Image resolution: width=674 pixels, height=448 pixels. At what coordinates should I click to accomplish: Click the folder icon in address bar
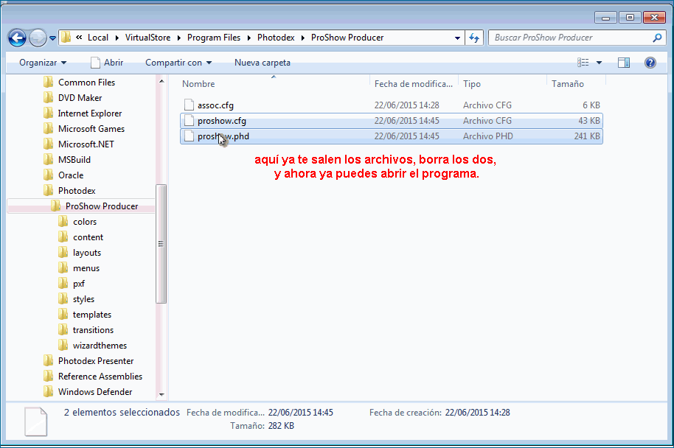(66, 38)
